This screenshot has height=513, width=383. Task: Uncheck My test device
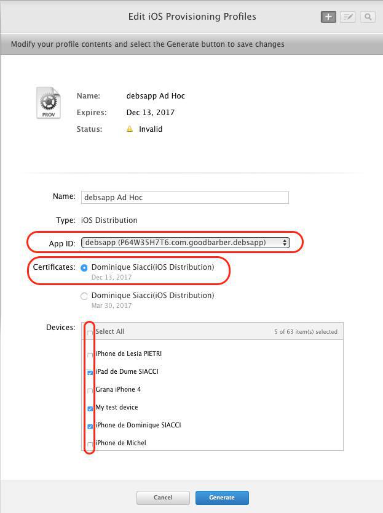point(90,408)
